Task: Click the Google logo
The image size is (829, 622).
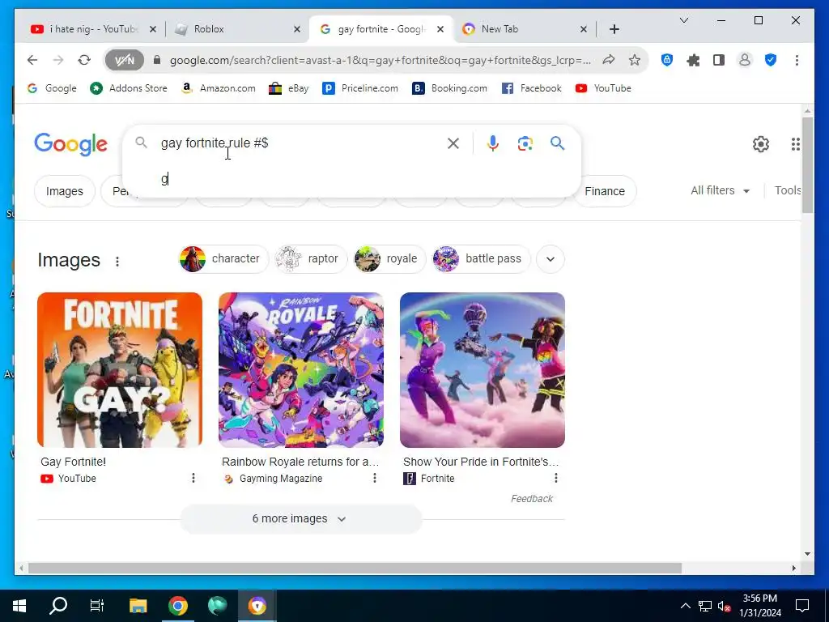Action: click(x=71, y=144)
